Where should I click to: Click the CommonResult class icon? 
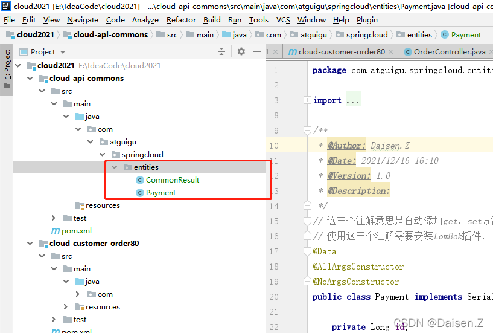(x=140, y=180)
